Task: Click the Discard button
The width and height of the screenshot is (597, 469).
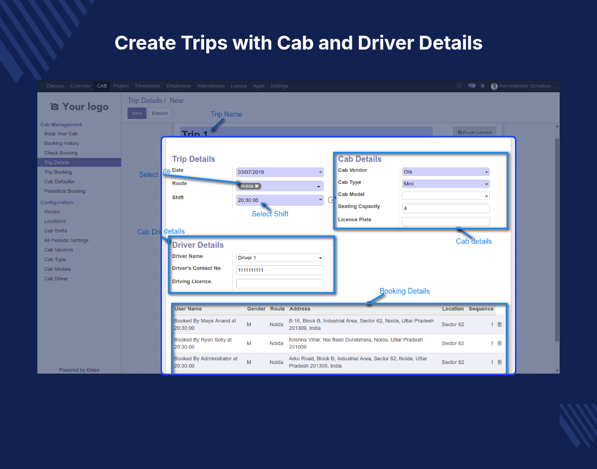Action: click(x=160, y=113)
